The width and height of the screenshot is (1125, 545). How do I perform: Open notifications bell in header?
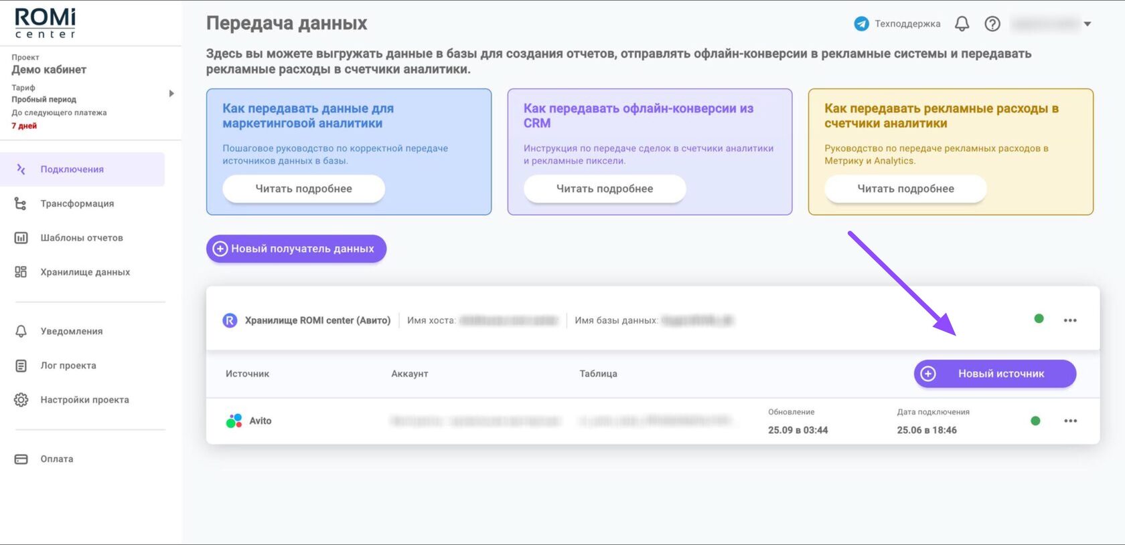tap(962, 24)
